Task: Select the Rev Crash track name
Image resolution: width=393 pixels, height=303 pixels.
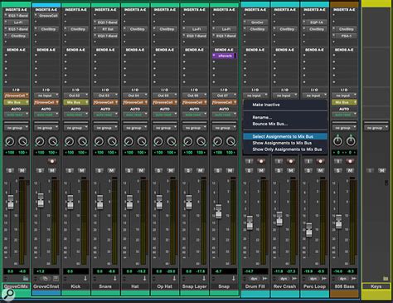Action: pos(284,286)
